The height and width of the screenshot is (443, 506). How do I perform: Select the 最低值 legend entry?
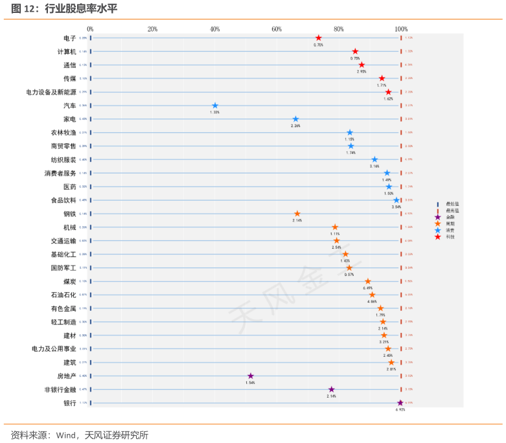pyautogui.click(x=448, y=204)
